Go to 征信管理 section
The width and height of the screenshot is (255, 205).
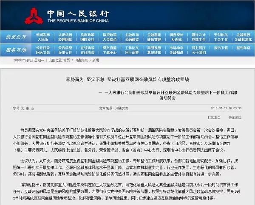[x=154, y=39]
